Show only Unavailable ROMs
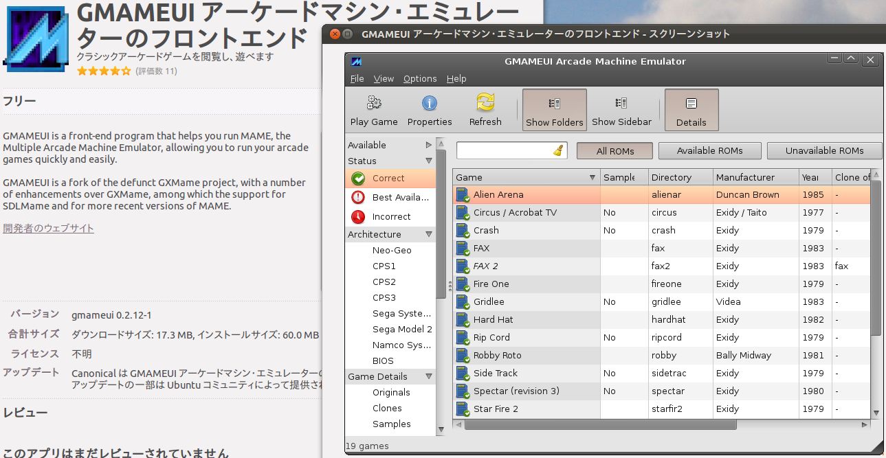 click(x=825, y=151)
